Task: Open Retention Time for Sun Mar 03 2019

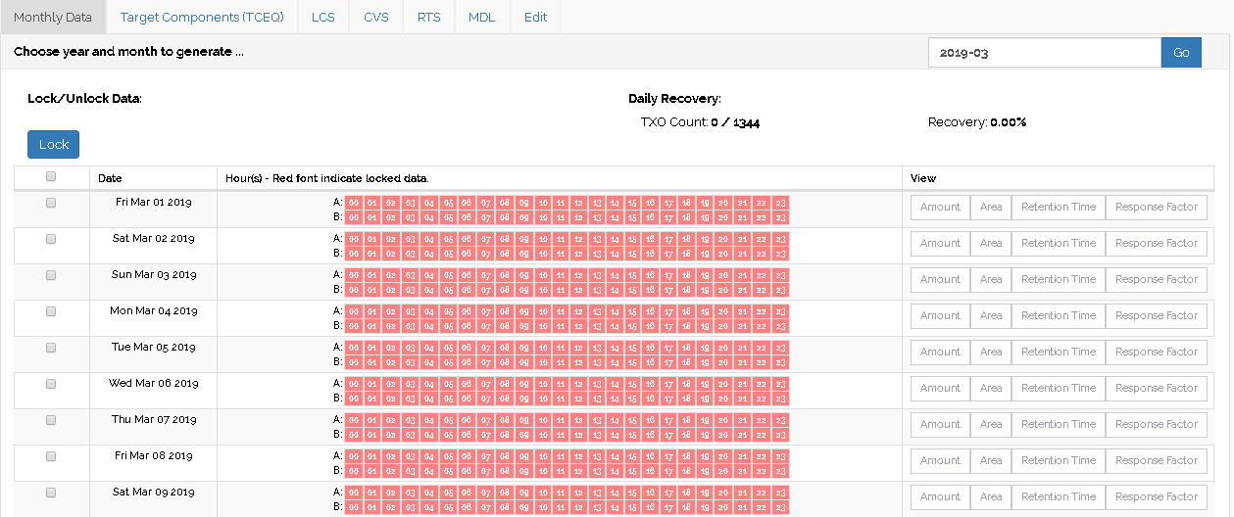Action: tap(1058, 280)
